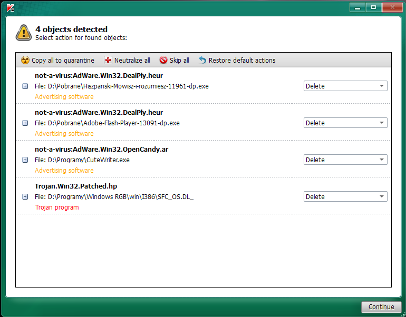
Task: Expand details for CuteWriter.exe entry
Action: 25,160
